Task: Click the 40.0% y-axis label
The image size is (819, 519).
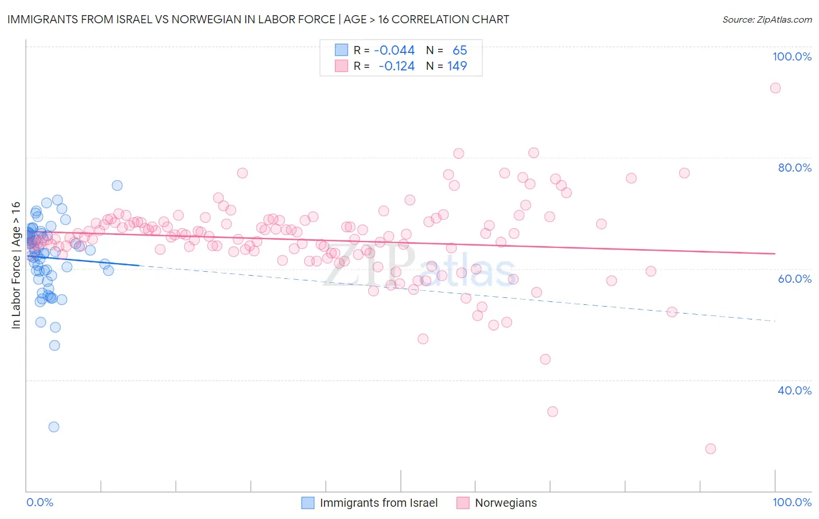Action: tap(795, 390)
